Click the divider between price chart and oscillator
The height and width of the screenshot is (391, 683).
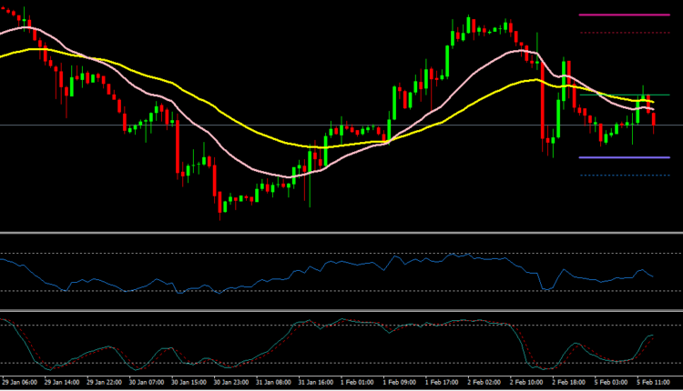[341, 233]
